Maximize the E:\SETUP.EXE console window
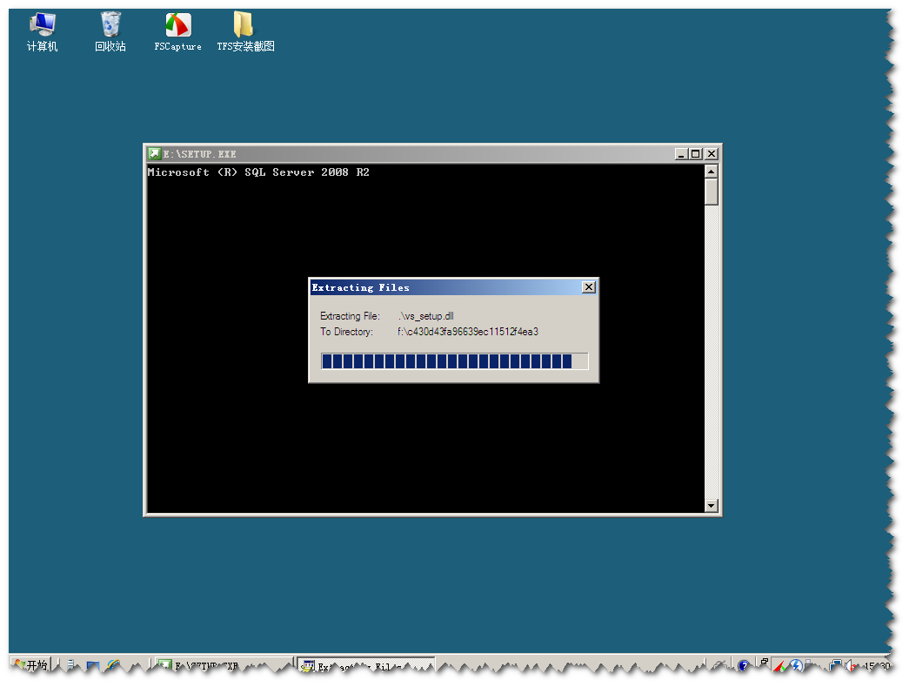The width and height of the screenshot is (909, 687). pyautogui.click(x=696, y=154)
